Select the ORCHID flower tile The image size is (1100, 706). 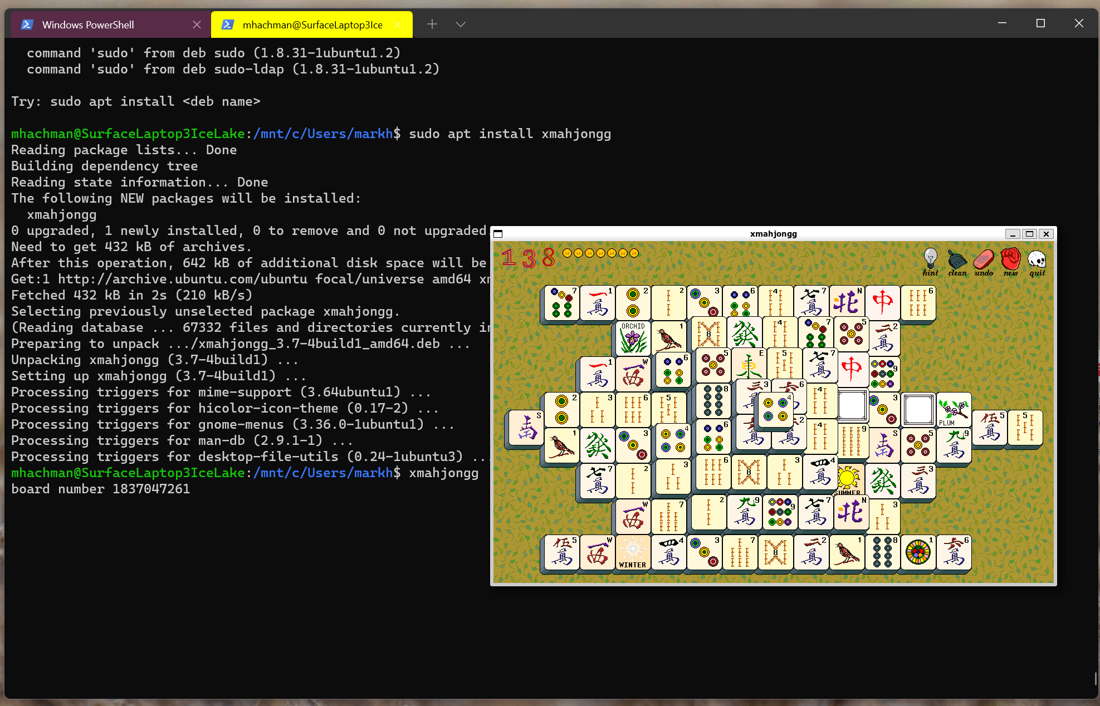pos(633,338)
